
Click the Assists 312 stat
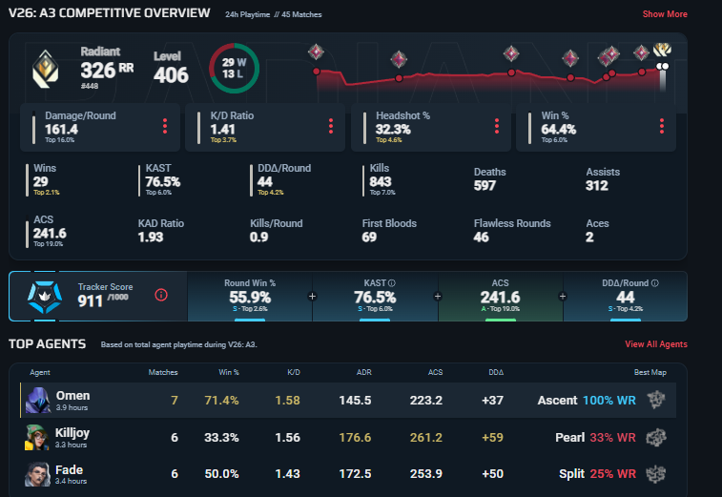coord(603,178)
